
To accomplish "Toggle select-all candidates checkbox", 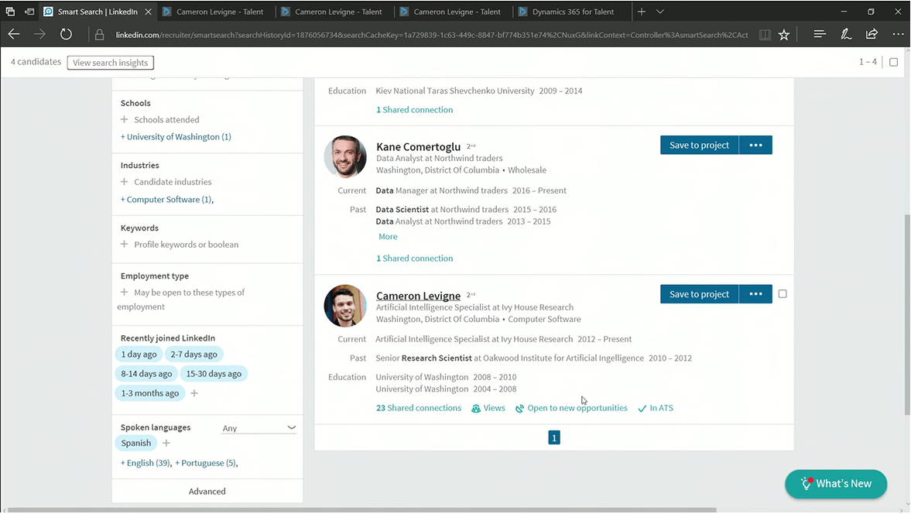I will coord(893,62).
